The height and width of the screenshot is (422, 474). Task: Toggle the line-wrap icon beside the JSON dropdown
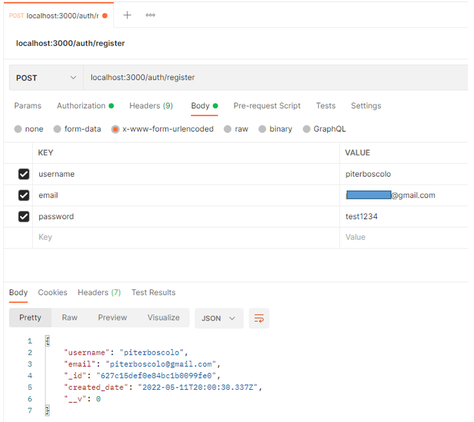pyautogui.click(x=259, y=318)
